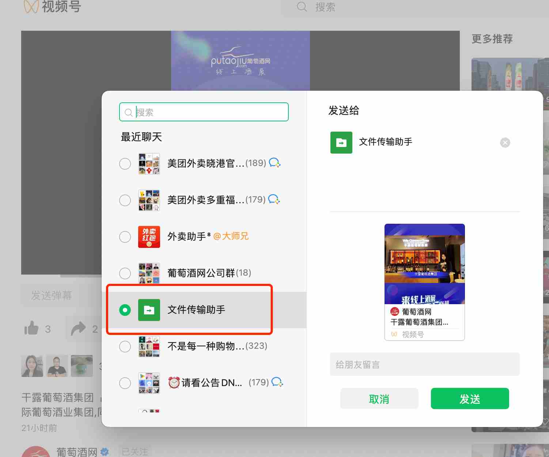
Task: Remove 文件传输助手 from the recipient list
Action: coord(505,143)
